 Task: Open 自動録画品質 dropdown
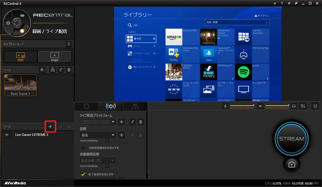(98, 160)
